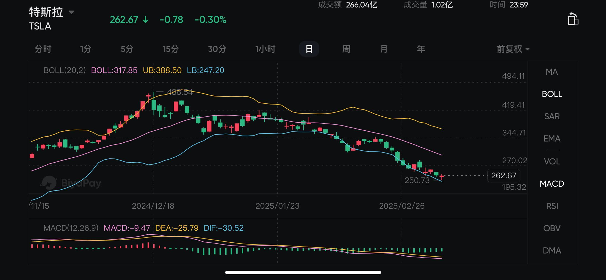606x280 pixels.
Task: Select the 1分 interval tab
Action: point(86,49)
